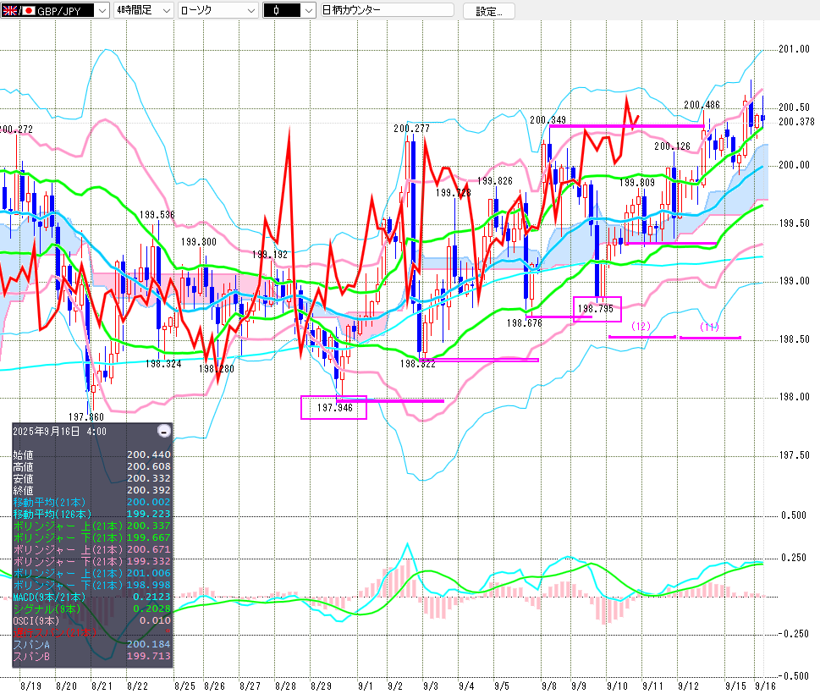Select the Bollinger upper band 200.671 row
Viewport: 820px width, 694px height.
[92, 549]
